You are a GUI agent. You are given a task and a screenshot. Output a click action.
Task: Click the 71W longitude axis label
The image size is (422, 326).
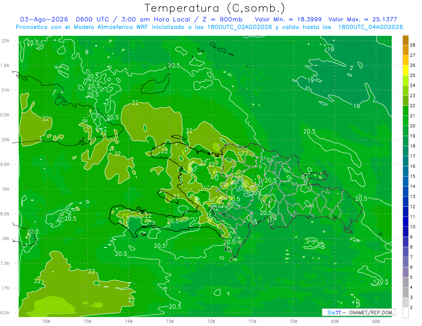pos(252,321)
